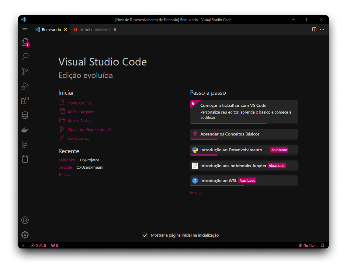Click the Jupyter icon on walkthrough card
This screenshot has height=264, width=347.
tap(195, 165)
